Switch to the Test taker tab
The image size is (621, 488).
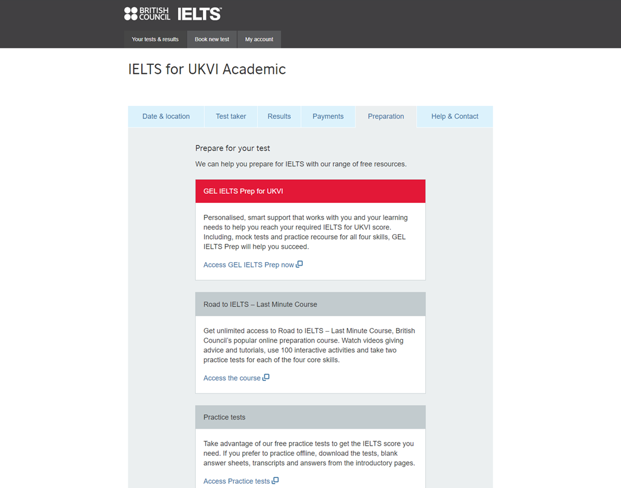point(231,116)
